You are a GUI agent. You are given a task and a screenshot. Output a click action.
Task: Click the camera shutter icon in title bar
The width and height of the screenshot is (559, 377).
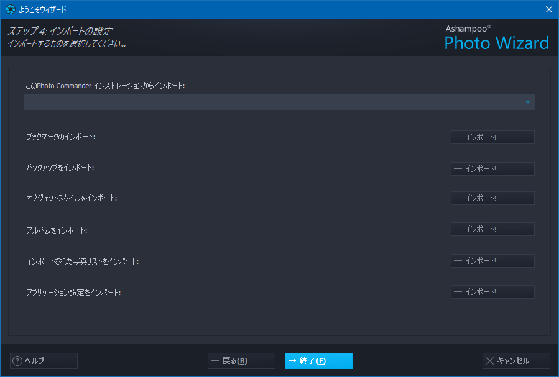(11, 9)
